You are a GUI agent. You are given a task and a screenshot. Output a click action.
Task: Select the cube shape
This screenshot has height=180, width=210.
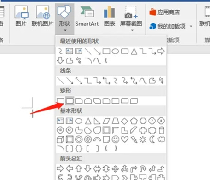[x=60, y=139]
